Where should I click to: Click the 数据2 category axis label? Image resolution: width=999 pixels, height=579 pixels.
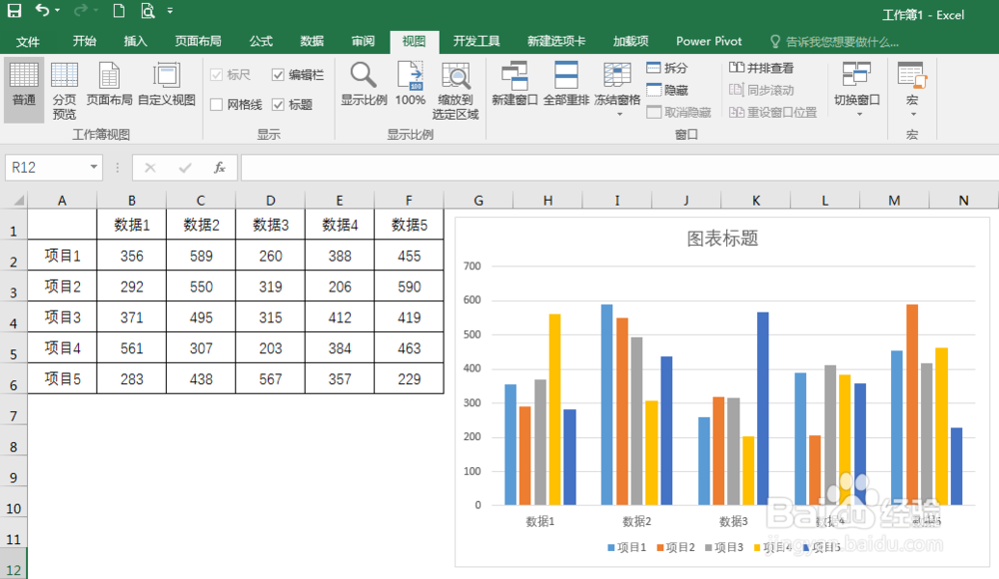coord(636,521)
